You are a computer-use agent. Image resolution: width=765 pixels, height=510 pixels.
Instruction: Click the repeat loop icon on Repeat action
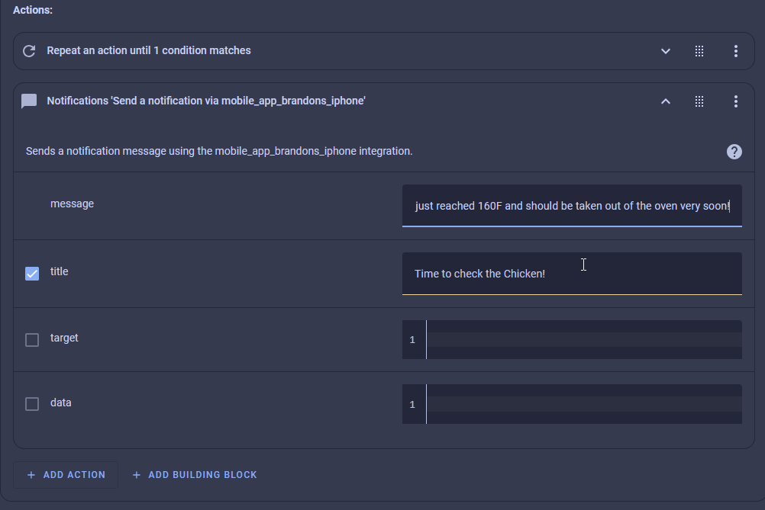point(29,51)
